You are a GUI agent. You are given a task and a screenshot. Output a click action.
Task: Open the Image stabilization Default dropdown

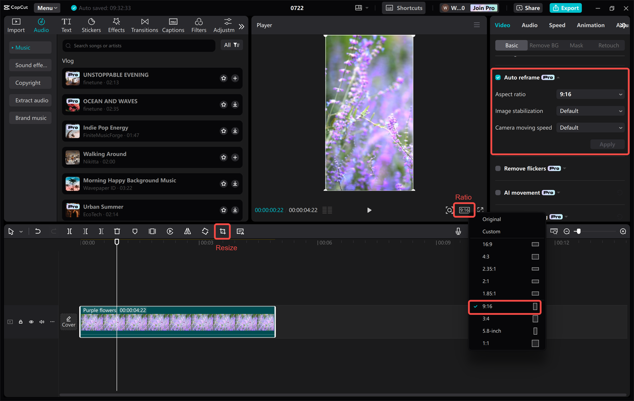coord(590,110)
